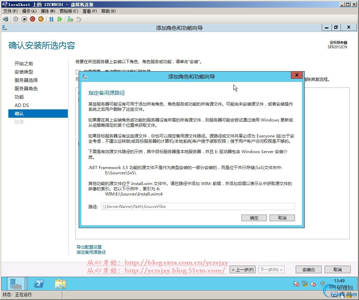Viewport: 359px width, 300px height.
Task: Turn off the VM with the stop icon
Action: point(24,19)
